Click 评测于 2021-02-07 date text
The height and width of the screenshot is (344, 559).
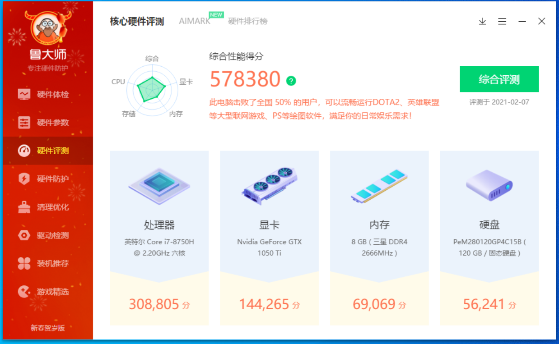pos(499,102)
